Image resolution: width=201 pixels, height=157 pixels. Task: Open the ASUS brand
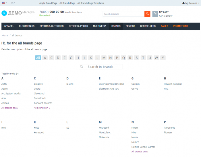click(4, 84)
